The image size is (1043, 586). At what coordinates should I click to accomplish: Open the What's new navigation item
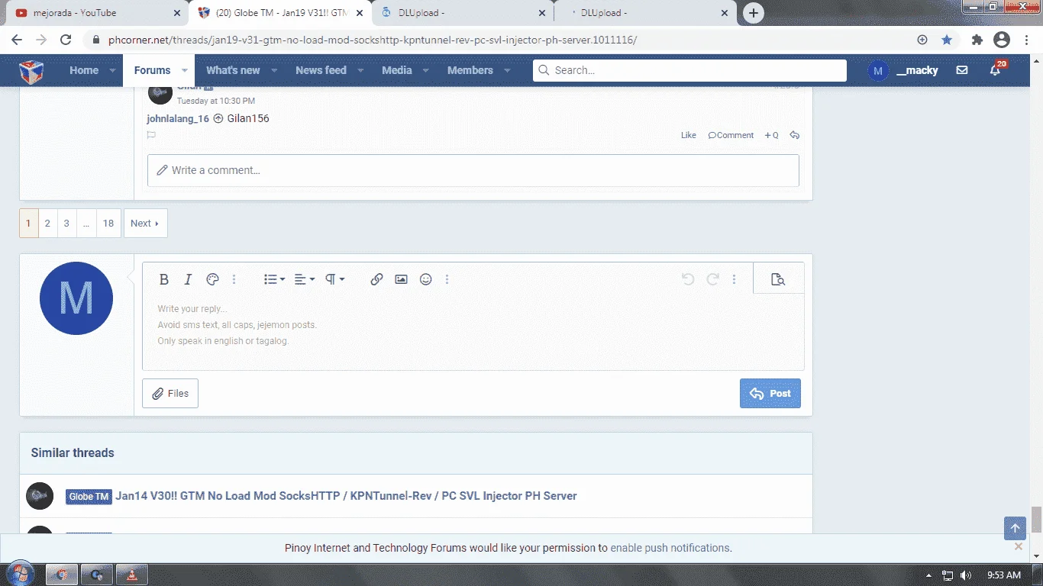pyautogui.click(x=233, y=70)
